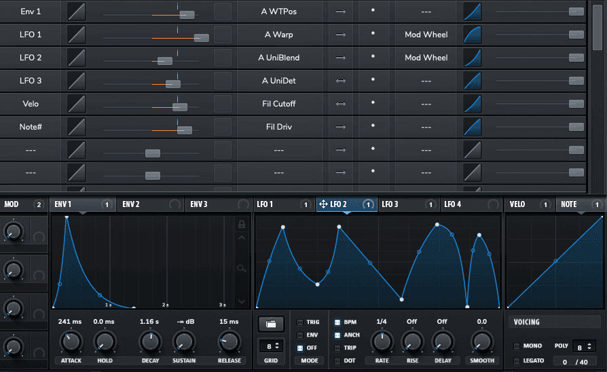This screenshot has width=607, height=372.
Task: Select the LFO 3 tab
Action: pyautogui.click(x=409, y=204)
